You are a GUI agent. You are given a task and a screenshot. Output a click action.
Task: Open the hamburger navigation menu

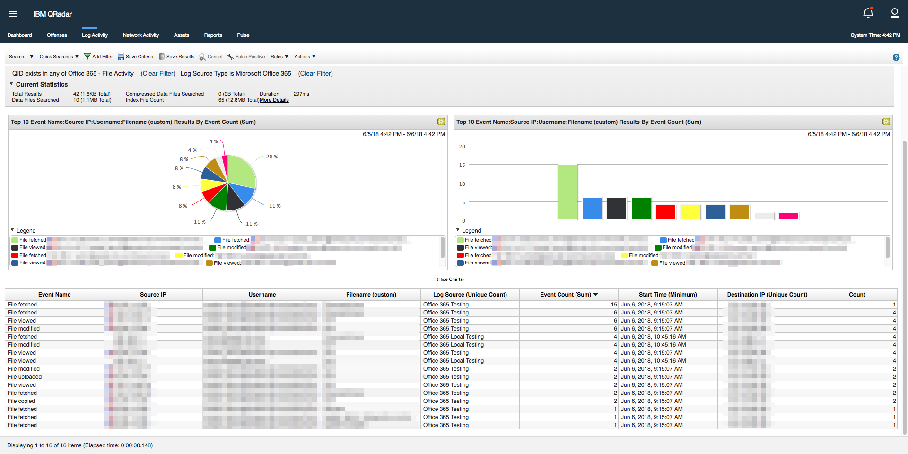pyautogui.click(x=13, y=14)
